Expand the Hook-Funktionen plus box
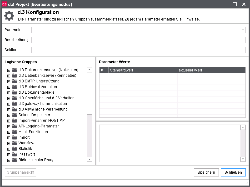Image resolution: width=250 pixels, height=187 pixels. 9,132
